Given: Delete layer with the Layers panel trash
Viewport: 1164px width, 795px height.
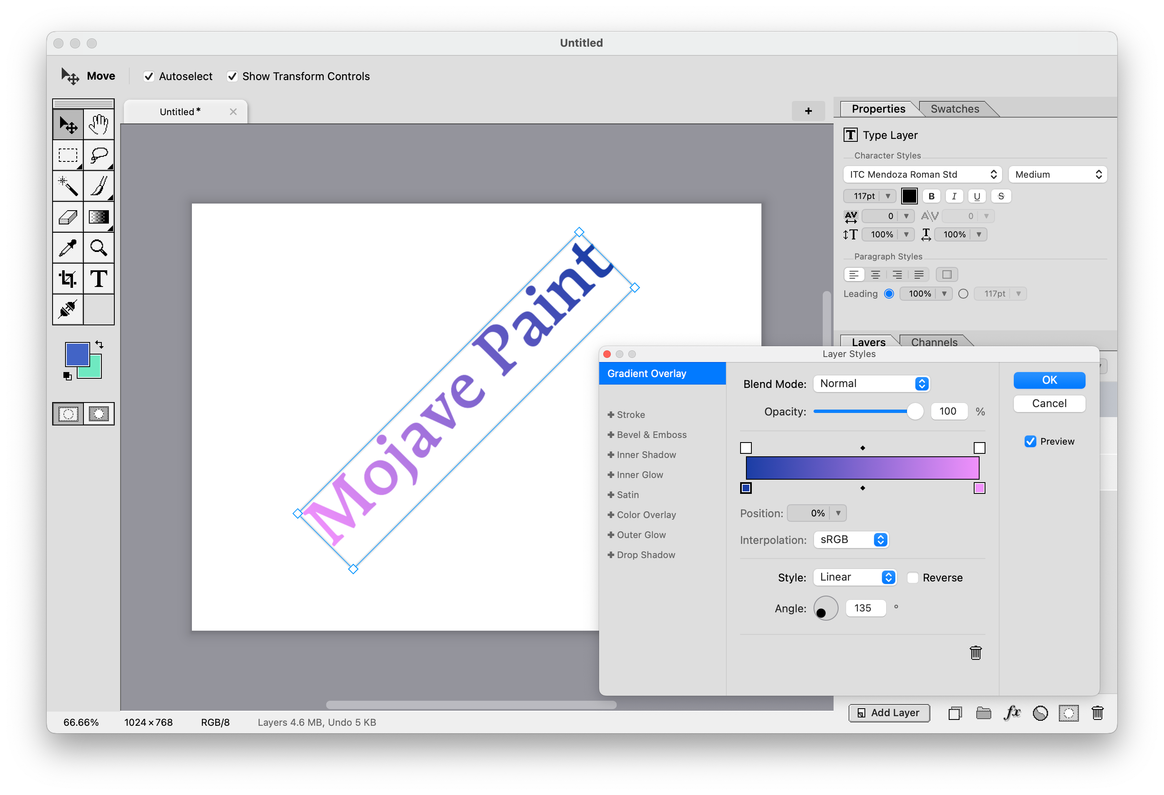Looking at the screenshot, I should [1097, 713].
